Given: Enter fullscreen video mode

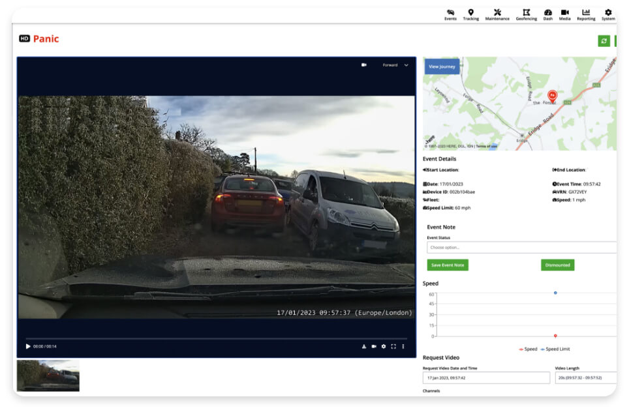Looking at the screenshot, I should pos(393,346).
